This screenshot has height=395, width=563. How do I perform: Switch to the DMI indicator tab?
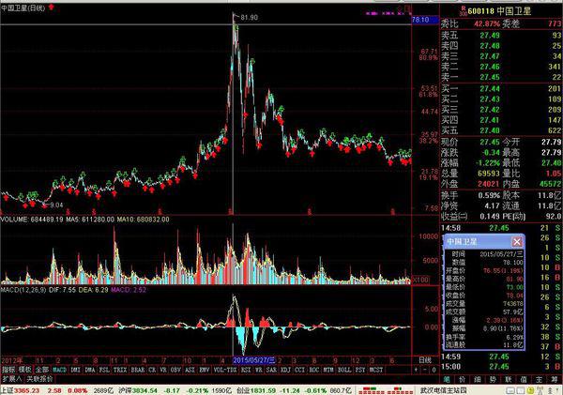pyautogui.click(x=75, y=369)
